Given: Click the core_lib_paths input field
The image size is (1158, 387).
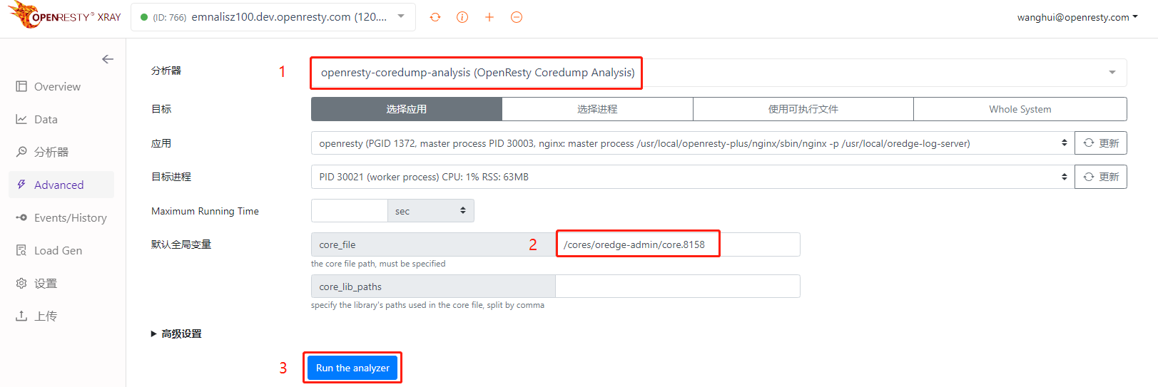Looking at the screenshot, I should pos(678,287).
